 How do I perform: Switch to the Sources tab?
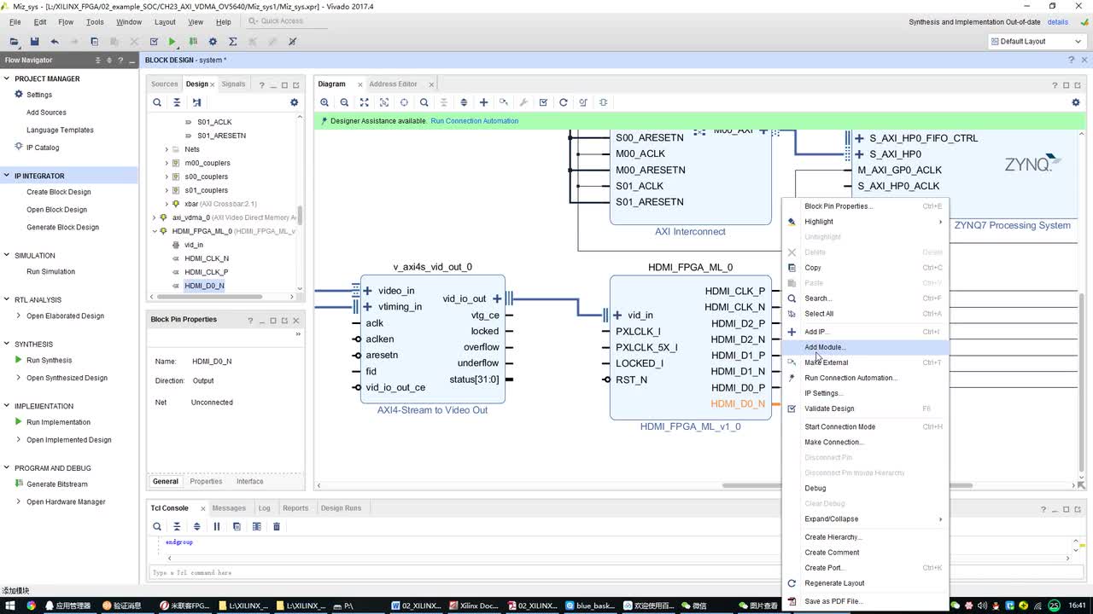[x=164, y=84]
